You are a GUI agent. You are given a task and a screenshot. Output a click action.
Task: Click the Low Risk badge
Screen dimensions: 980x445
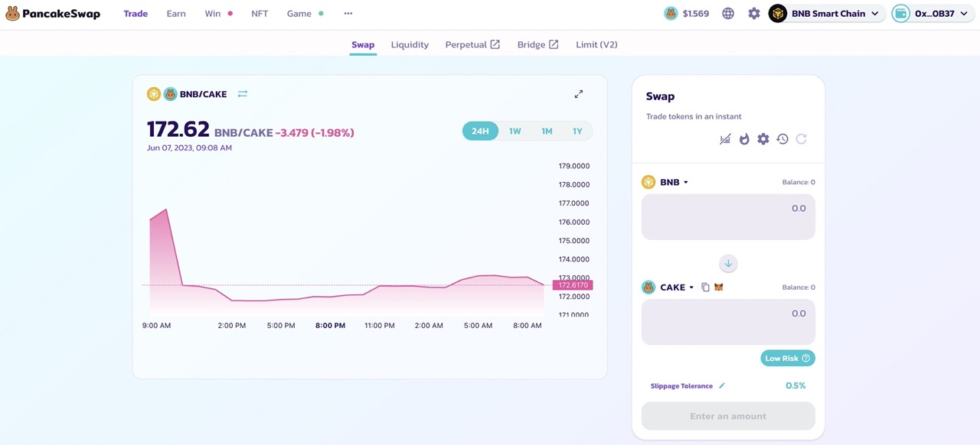tap(787, 358)
